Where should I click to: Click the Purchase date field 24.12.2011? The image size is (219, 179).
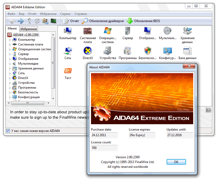coord(104,135)
